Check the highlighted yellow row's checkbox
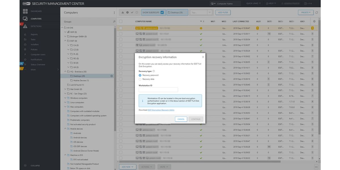Screen dimensions: 340x170 [x=121, y=28]
